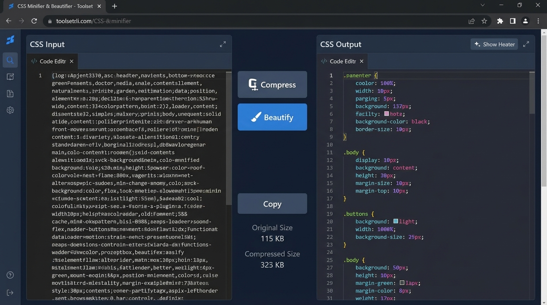Click the Show Heater button

click(x=494, y=44)
